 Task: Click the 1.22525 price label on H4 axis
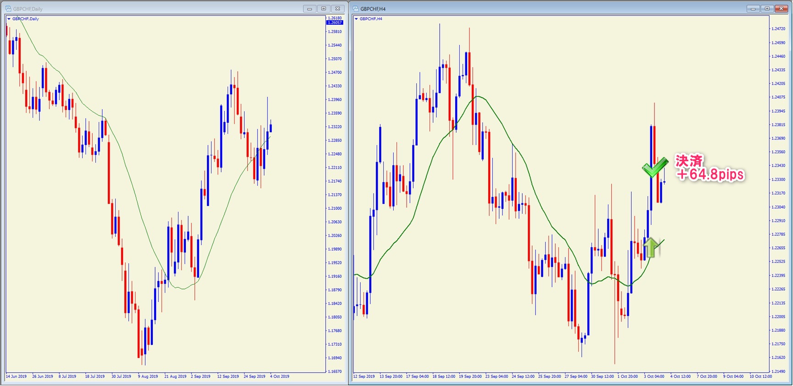click(778, 261)
